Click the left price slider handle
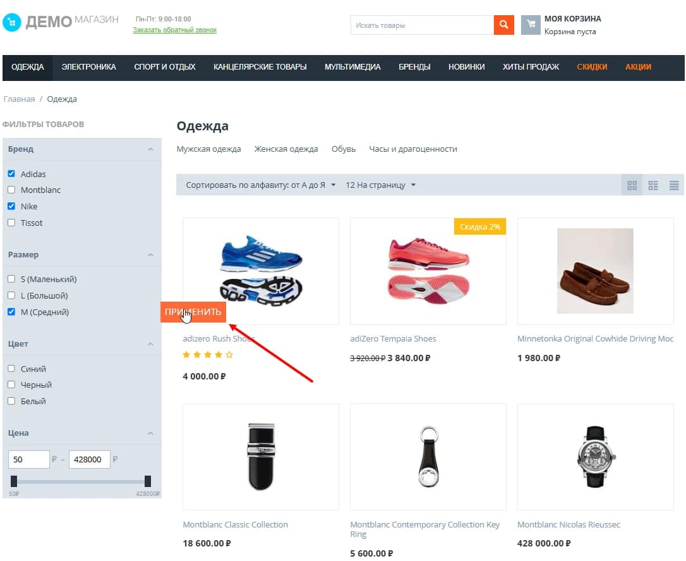Screen dimensions: 686x561 point(14,481)
